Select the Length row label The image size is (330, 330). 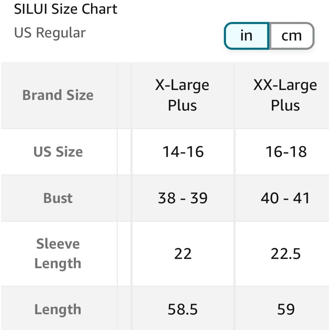tap(58, 309)
